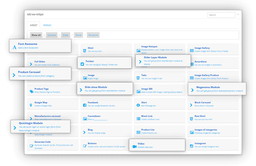Screen dimensions: 256x166
Task: Click the Block Link list icon
Action: (x=138, y=119)
